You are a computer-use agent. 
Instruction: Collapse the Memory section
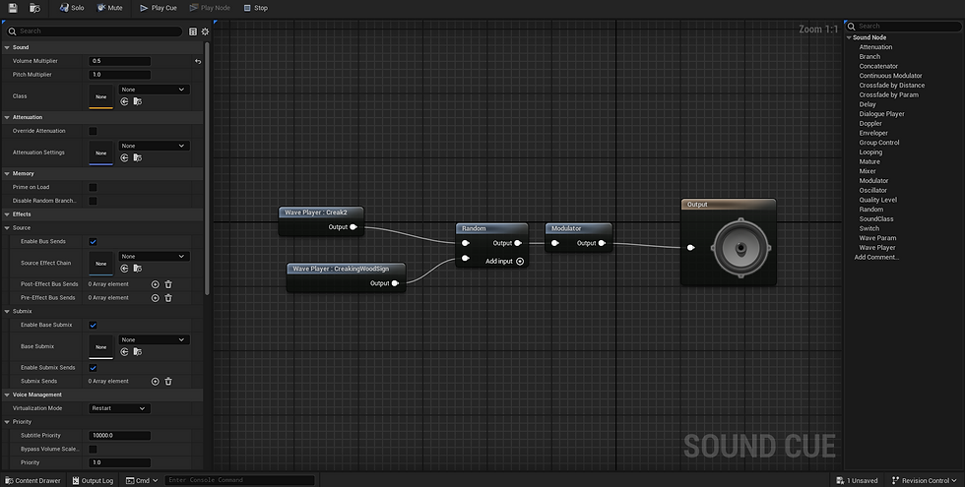pos(7,174)
